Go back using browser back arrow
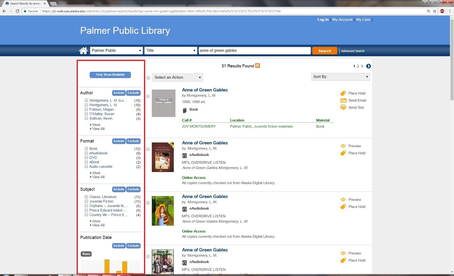Image resolution: width=454 pixels, height=276 pixels. tap(4, 11)
